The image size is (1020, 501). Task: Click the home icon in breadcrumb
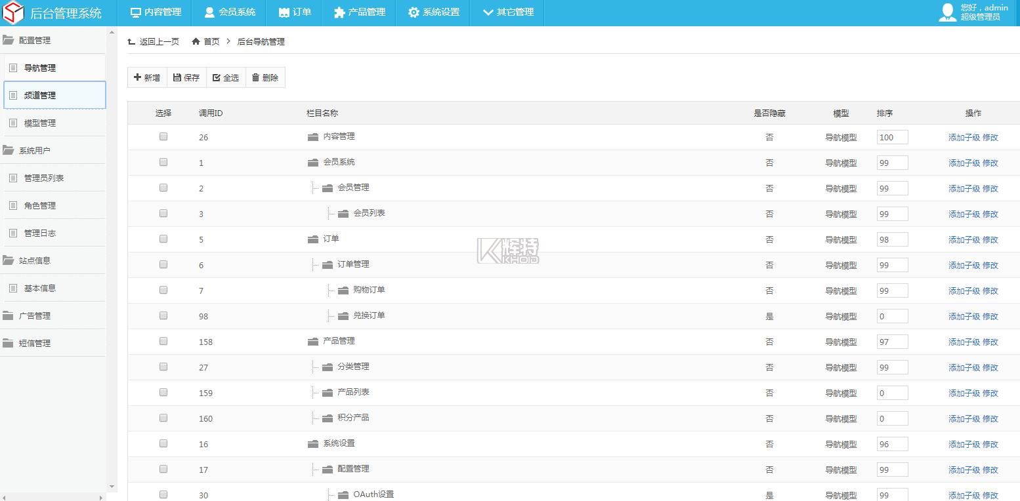pos(196,41)
